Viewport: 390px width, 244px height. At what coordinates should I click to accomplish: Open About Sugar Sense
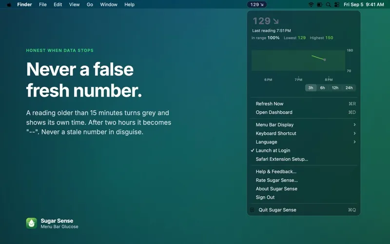(304, 189)
